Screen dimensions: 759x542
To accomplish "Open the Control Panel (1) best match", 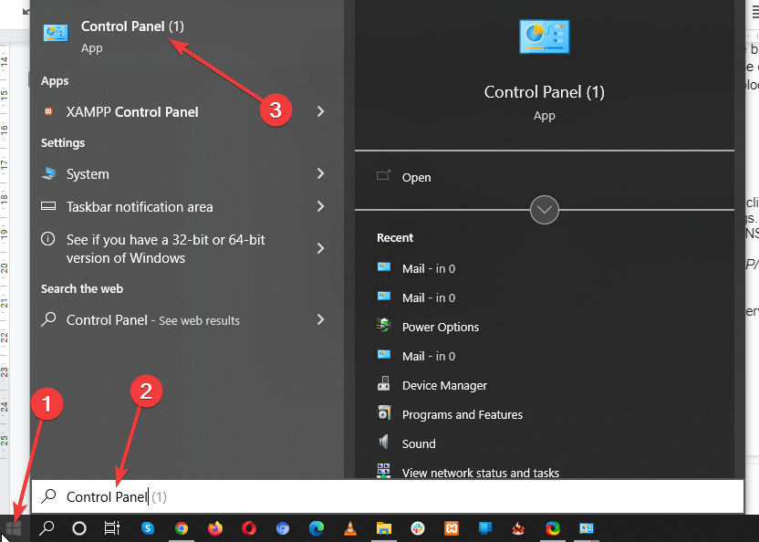I will 186,35.
